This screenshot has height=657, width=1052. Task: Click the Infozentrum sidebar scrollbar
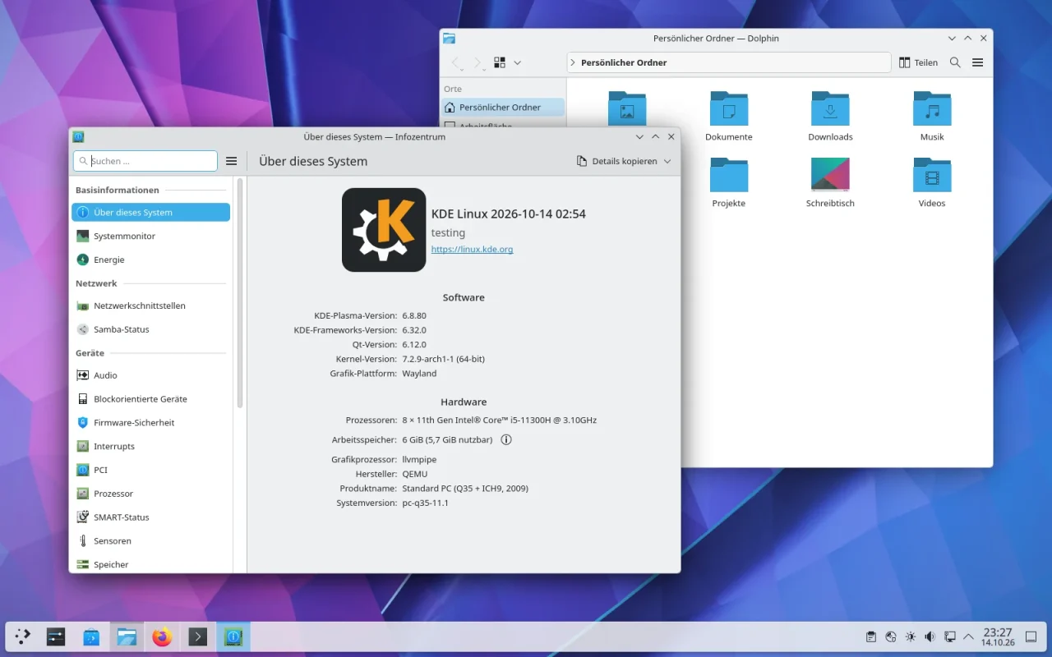240,292
